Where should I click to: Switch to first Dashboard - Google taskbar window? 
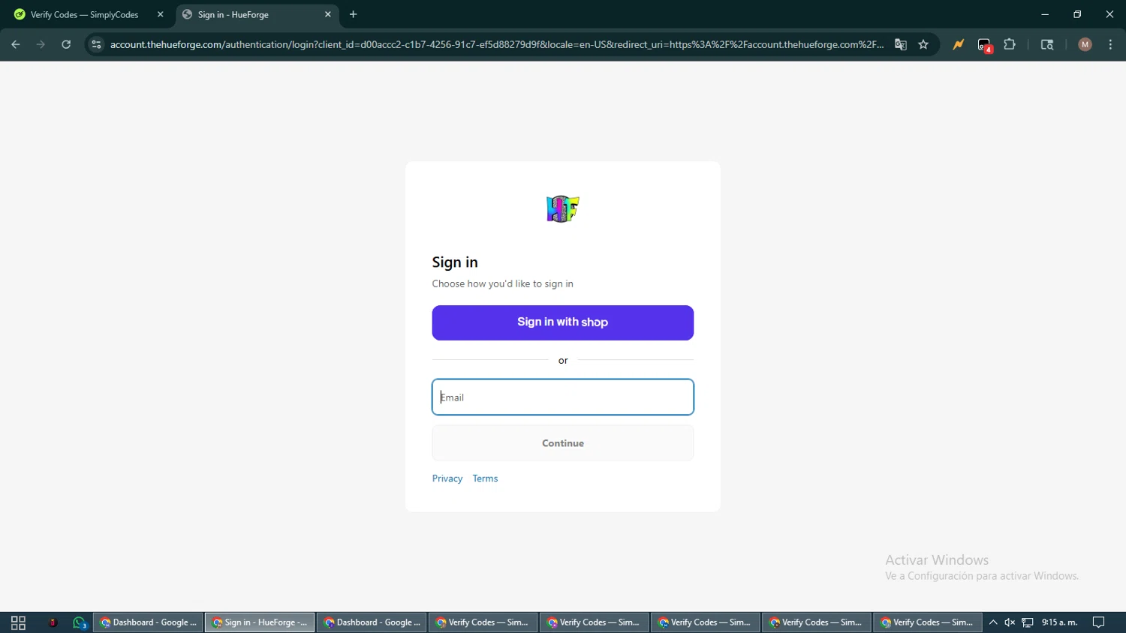pos(148,622)
